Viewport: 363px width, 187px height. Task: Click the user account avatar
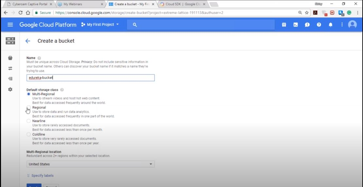(x=352, y=25)
